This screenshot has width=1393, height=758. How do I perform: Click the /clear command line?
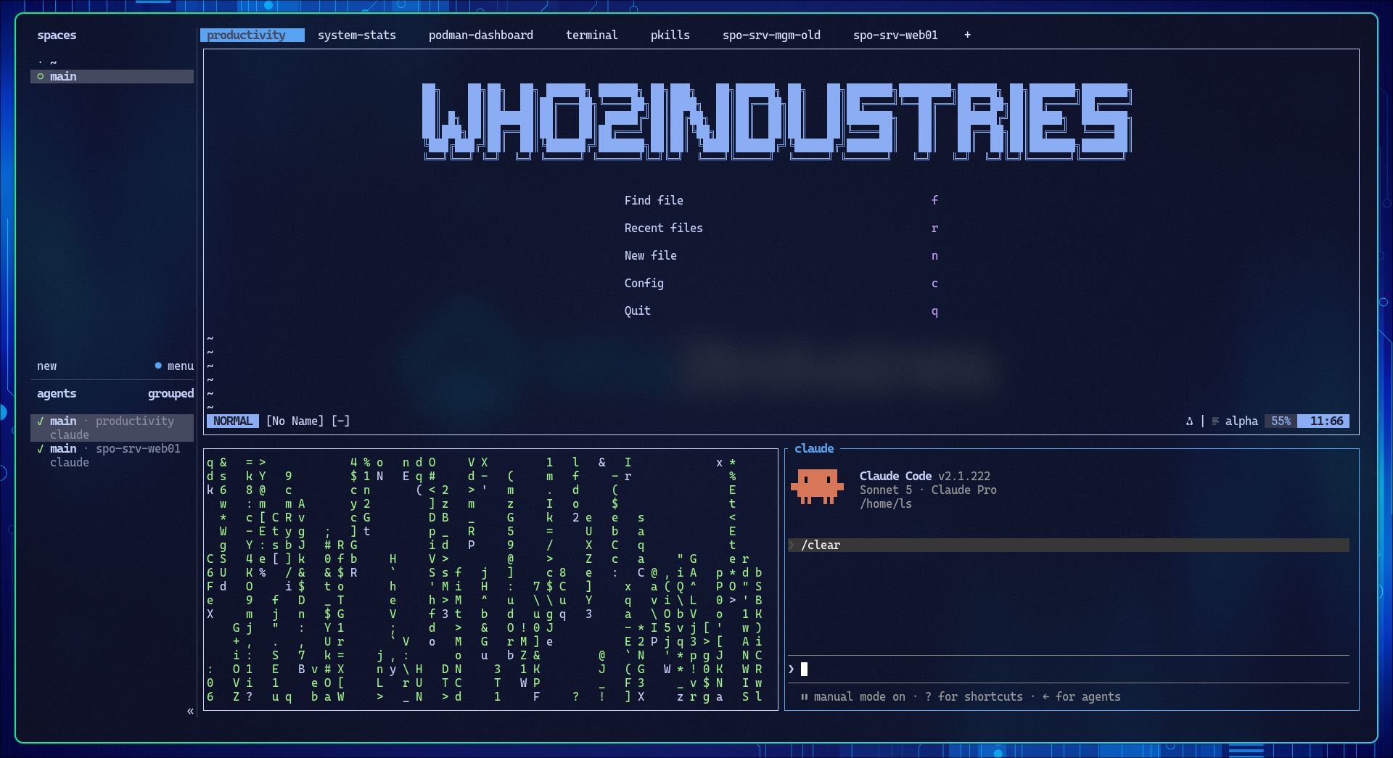(x=1069, y=545)
